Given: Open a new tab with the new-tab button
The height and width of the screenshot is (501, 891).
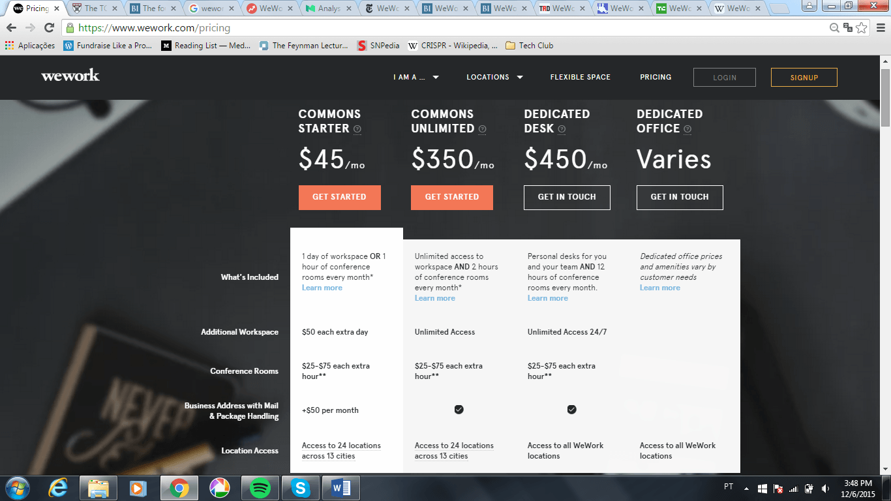Looking at the screenshot, I should pos(779,9).
